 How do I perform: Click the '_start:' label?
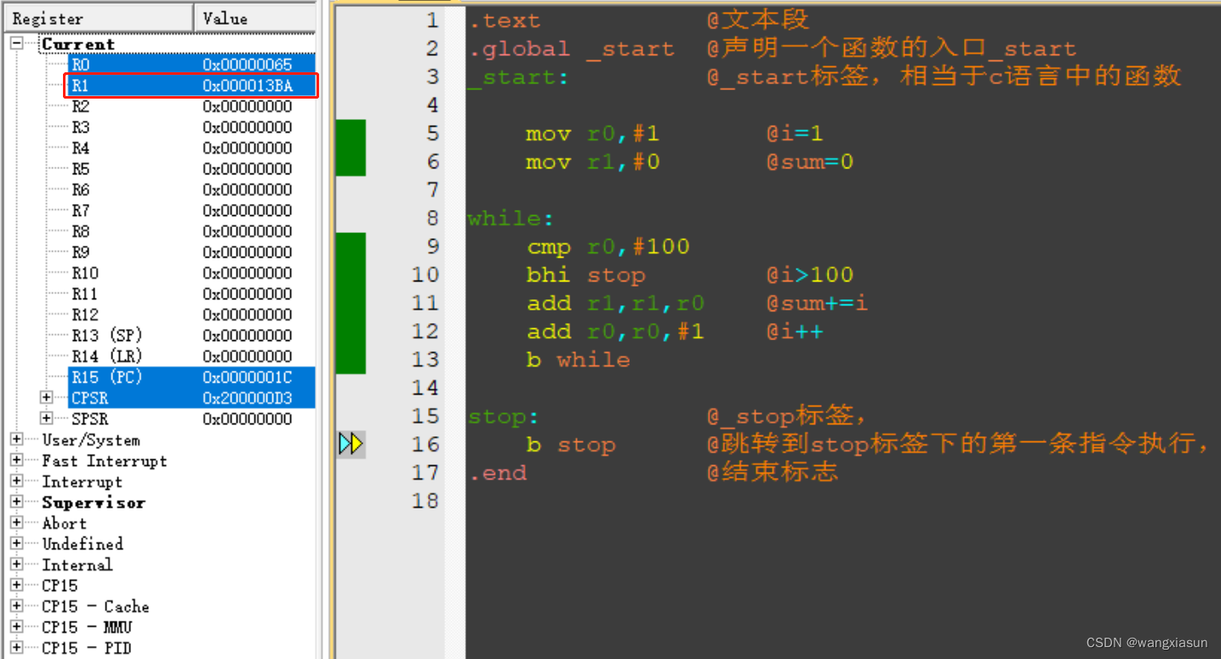(518, 77)
